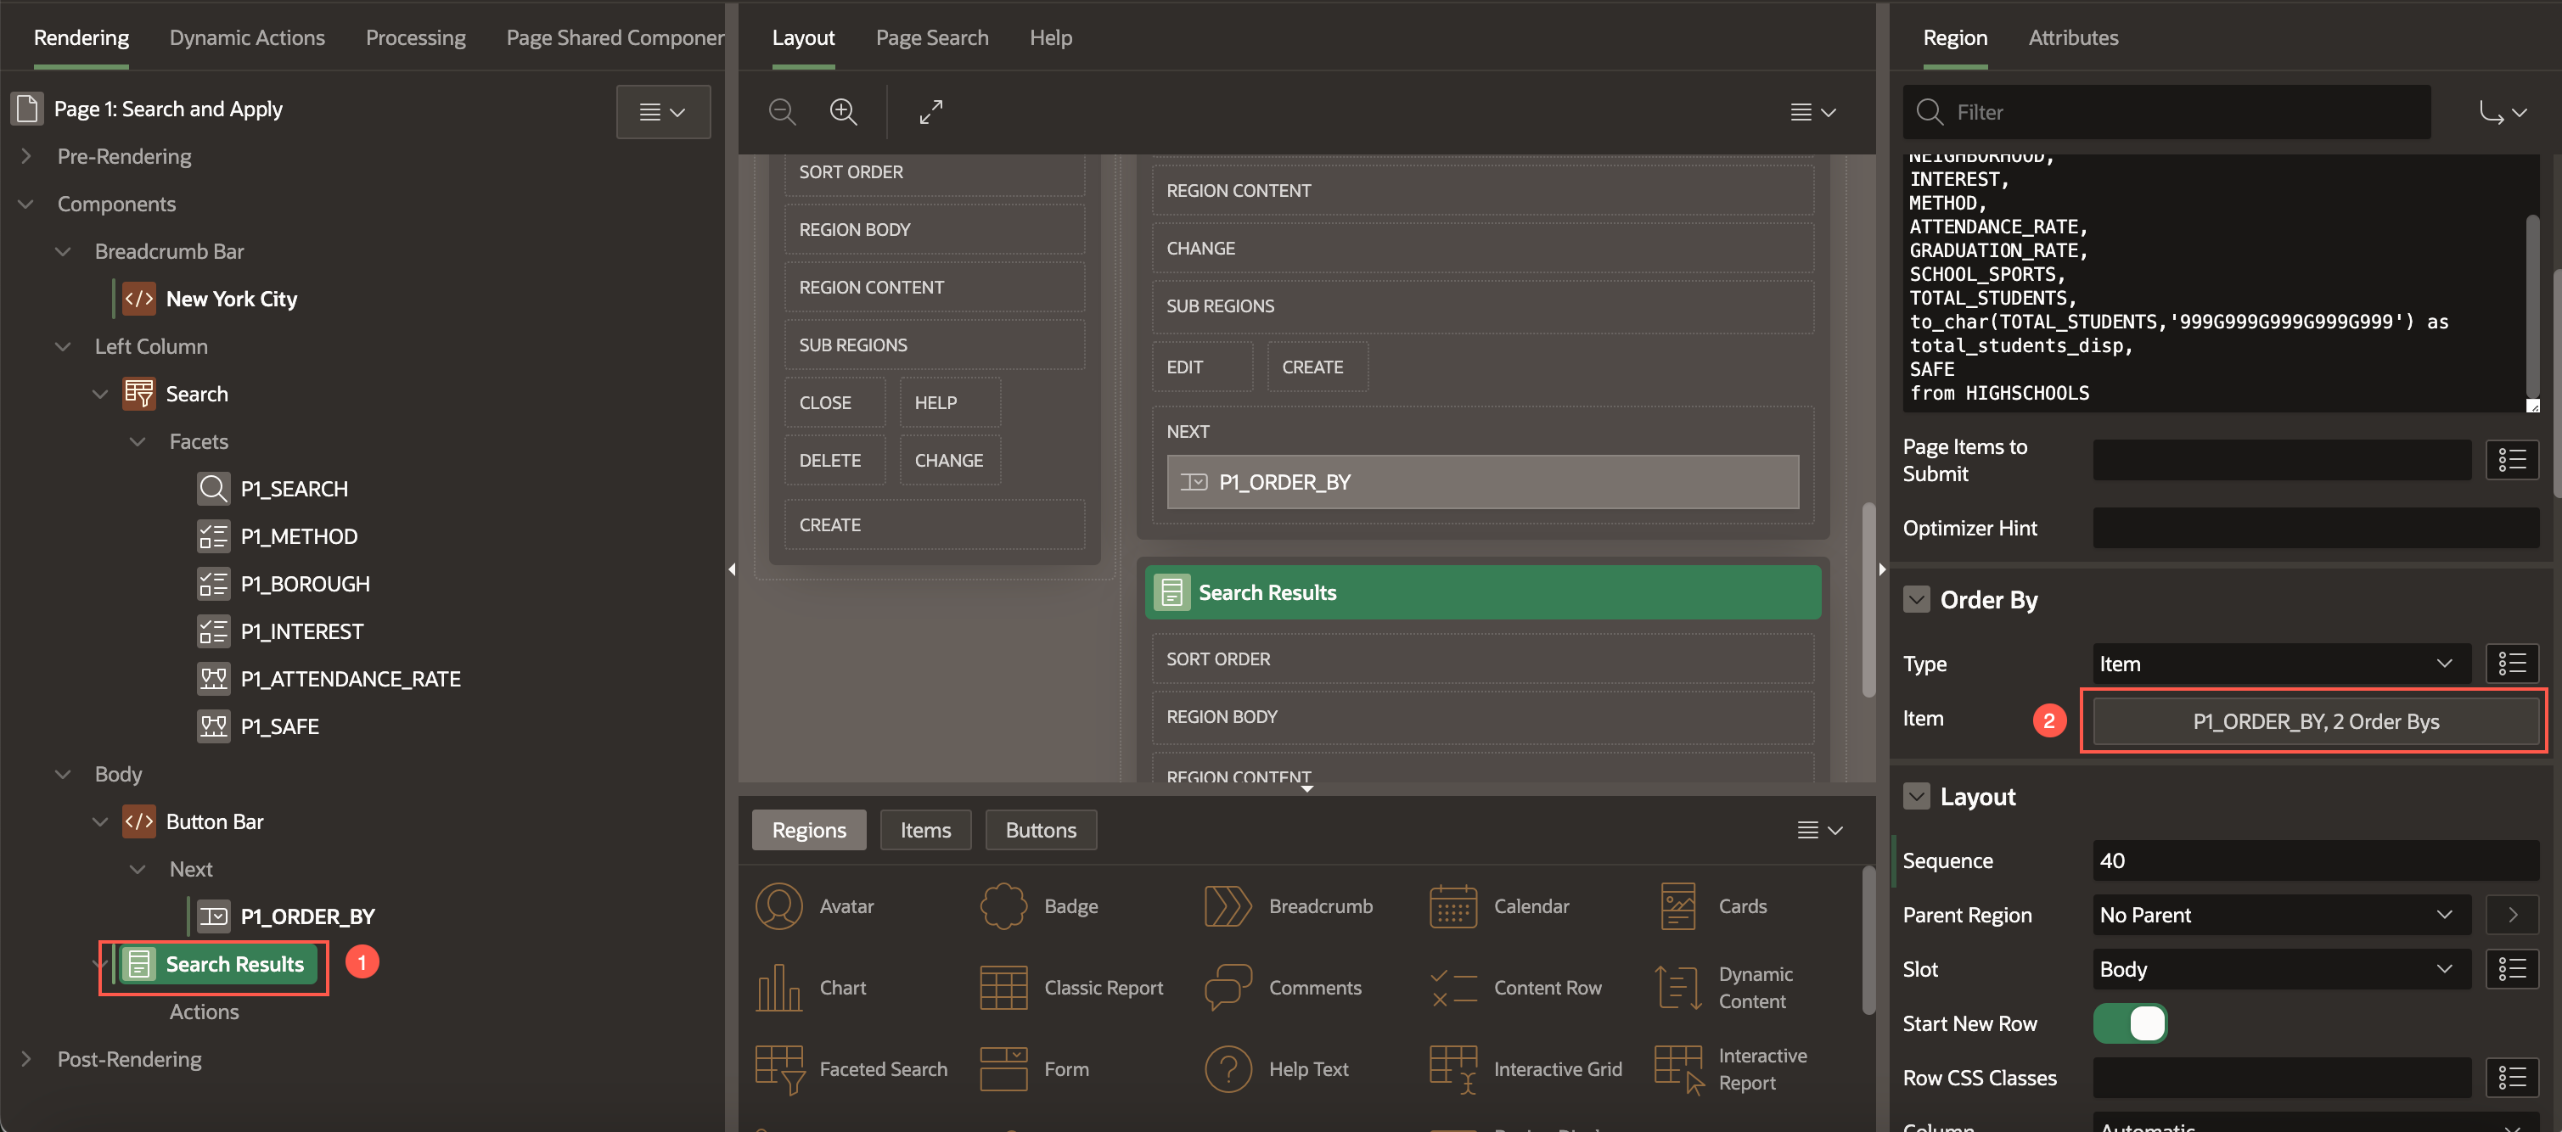Click the Search Results region icon in tree

138,964
